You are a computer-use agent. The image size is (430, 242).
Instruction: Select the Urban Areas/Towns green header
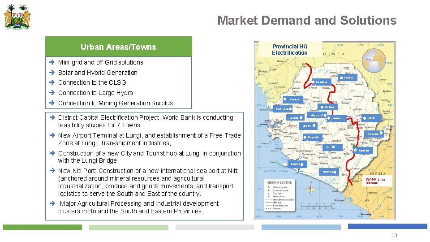click(x=118, y=47)
